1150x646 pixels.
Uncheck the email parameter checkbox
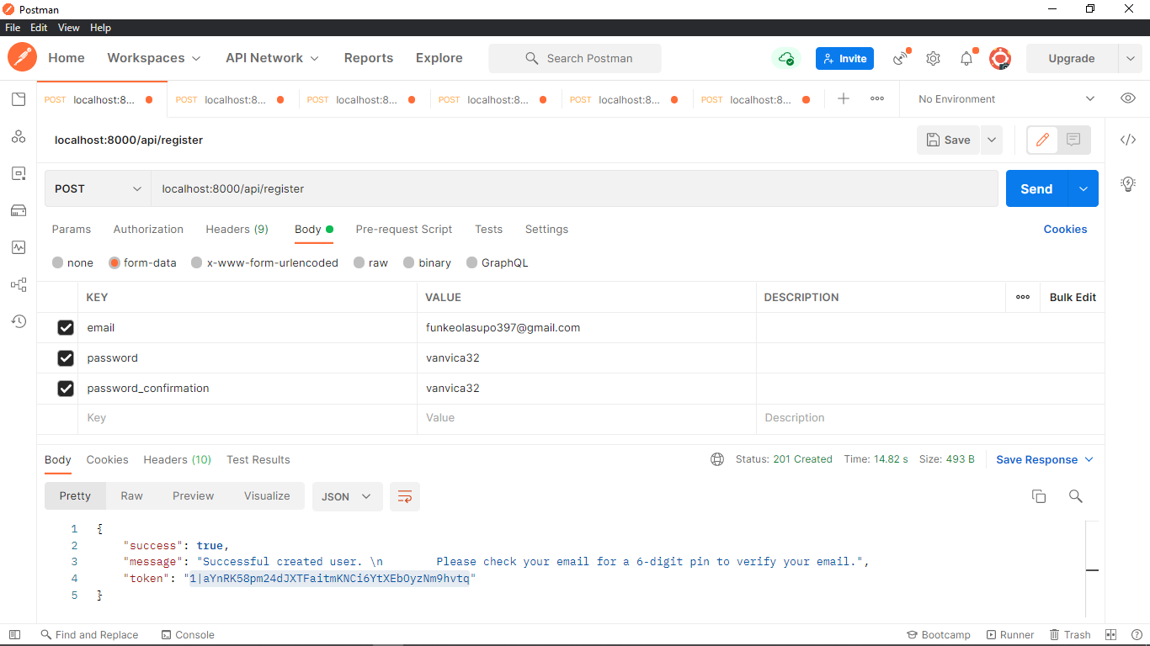[66, 328]
